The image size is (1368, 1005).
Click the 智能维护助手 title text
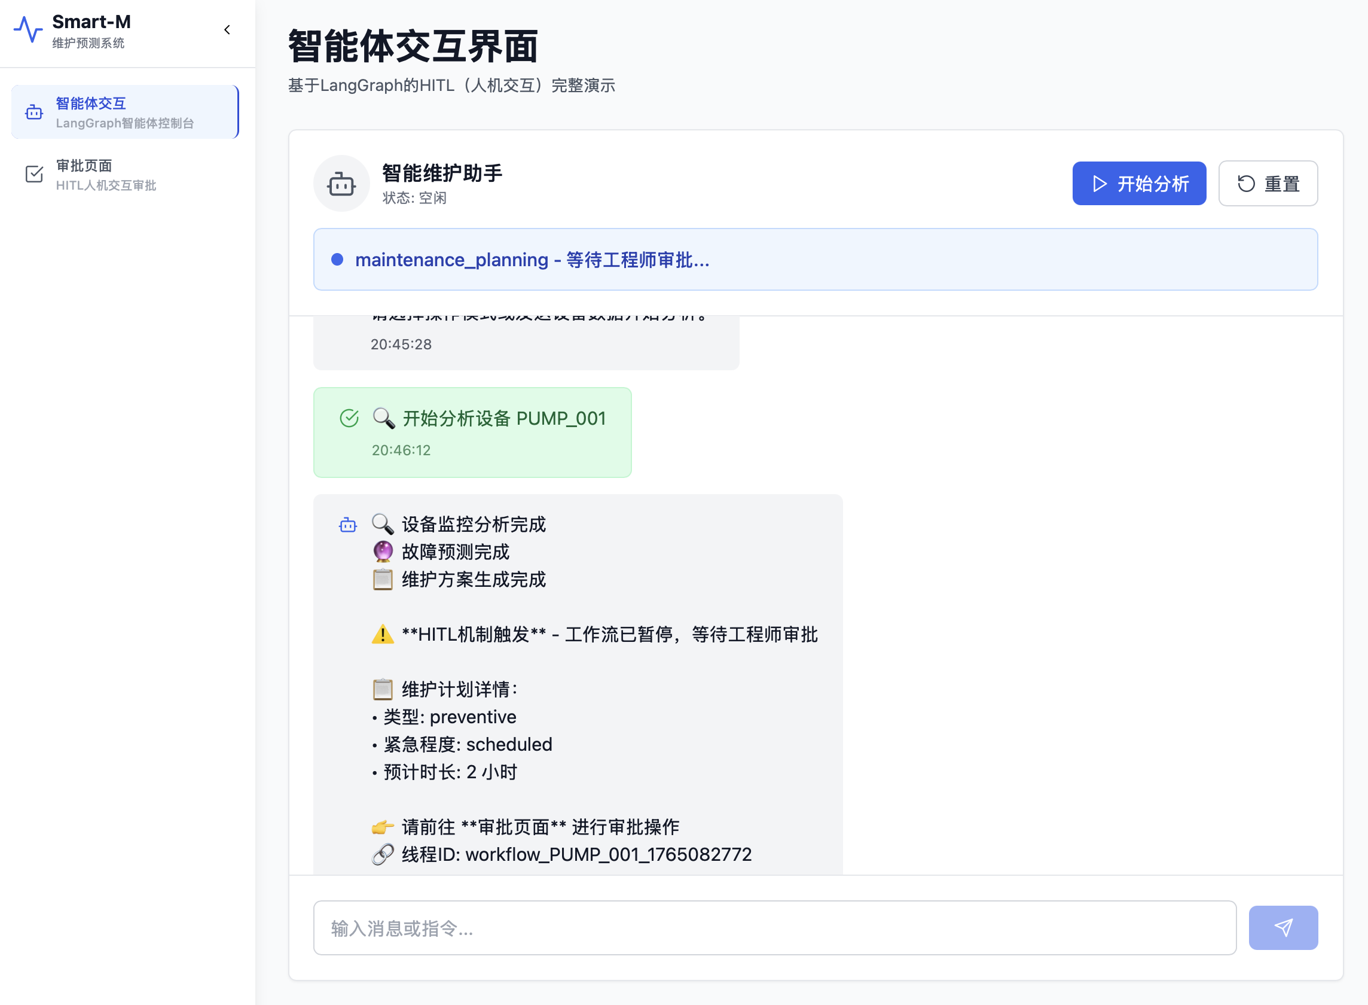click(442, 173)
